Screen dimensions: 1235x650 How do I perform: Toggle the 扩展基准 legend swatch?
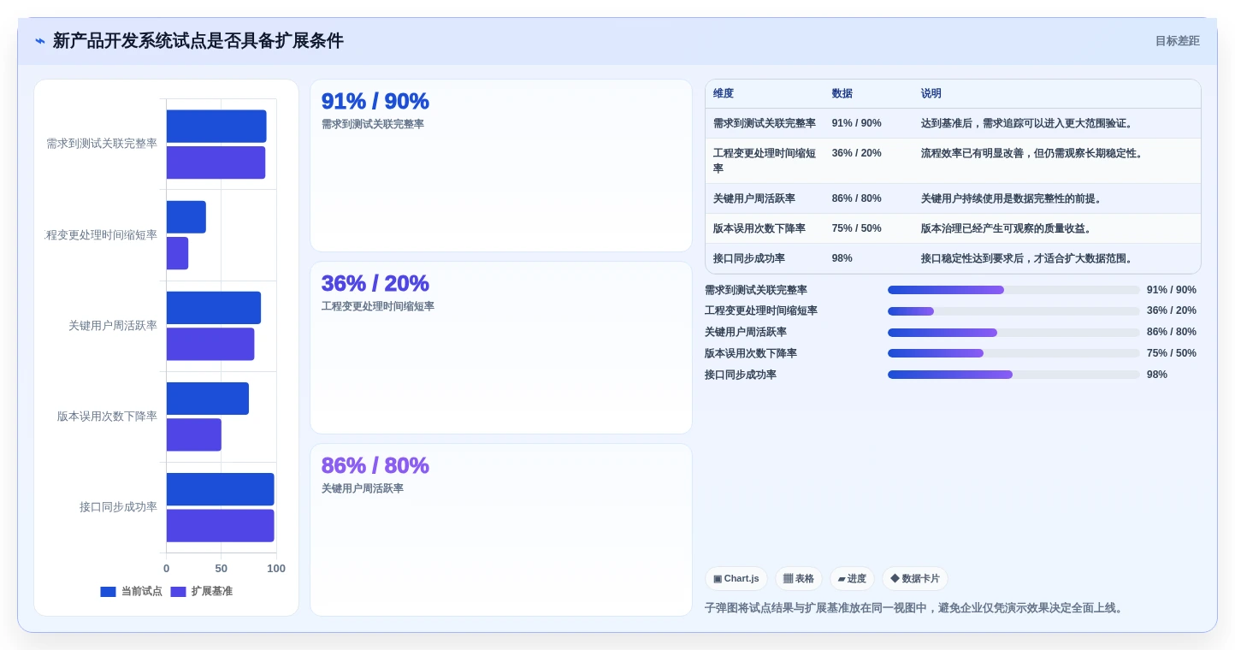(x=178, y=592)
